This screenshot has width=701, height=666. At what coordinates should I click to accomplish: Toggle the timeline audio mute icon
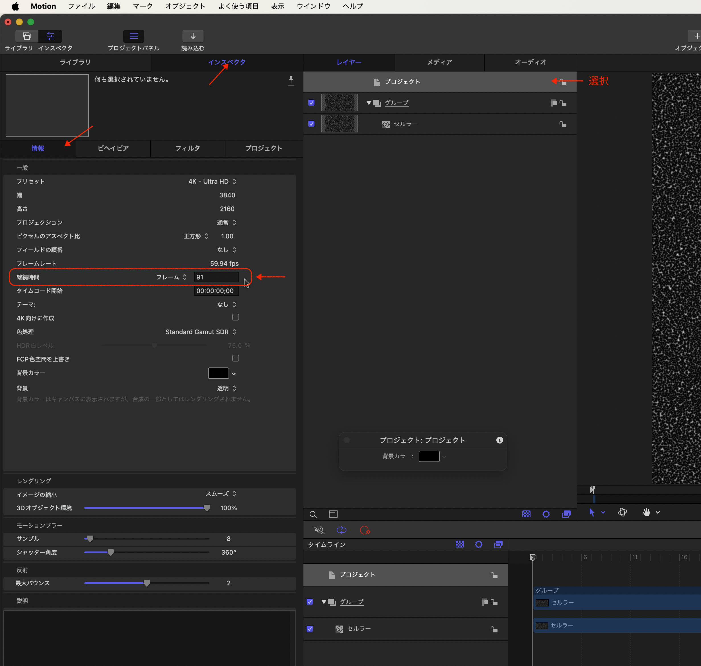point(319,530)
